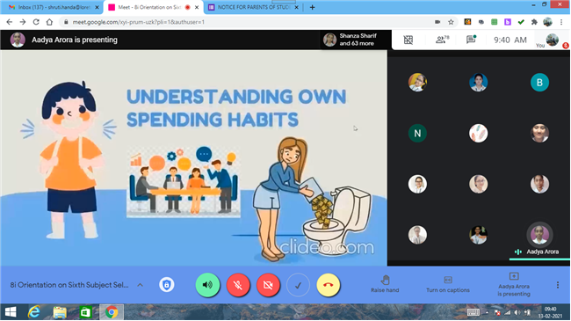Switch to Notice for Parents tab
This screenshot has height=321, width=571.
pos(253,7)
